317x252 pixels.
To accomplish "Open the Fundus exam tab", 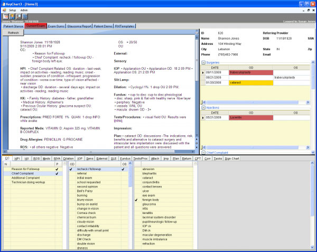I will click(125, 158).
